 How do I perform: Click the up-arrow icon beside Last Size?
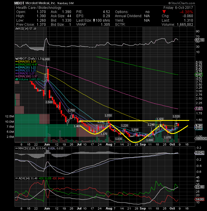click(x=94, y=20)
